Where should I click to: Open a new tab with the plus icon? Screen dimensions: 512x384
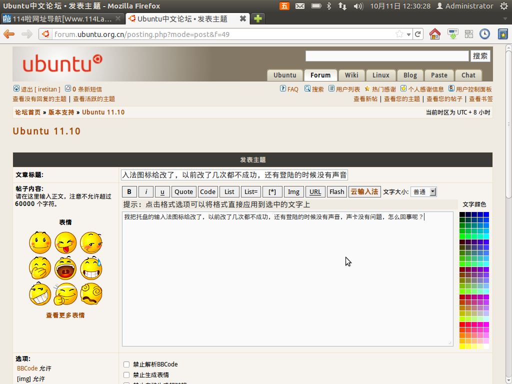[258, 18]
